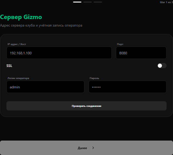
Task: Click the 'Пароль' label
Action: pyautogui.click(x=94, y=78)
